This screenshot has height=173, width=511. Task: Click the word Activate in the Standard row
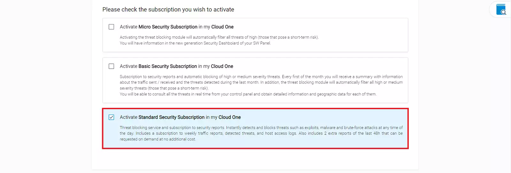click(128, 117)
